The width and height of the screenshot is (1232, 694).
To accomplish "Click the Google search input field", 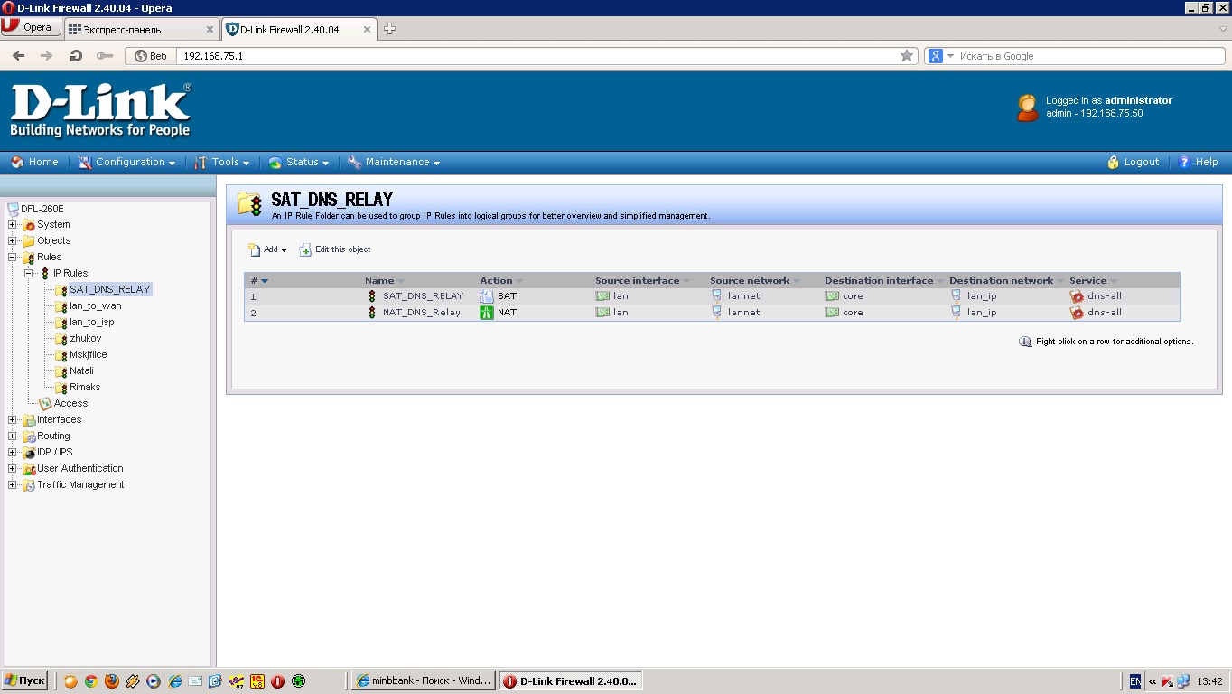I will pyautogui.click(x=1087, y=56).
